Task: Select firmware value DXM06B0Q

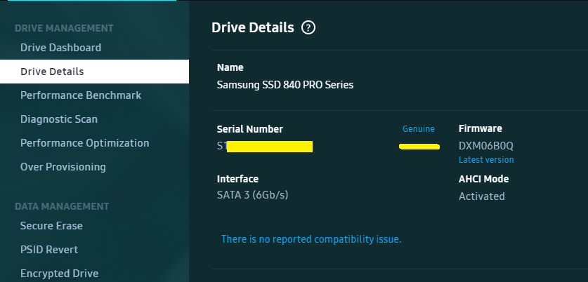Action: point(485,146)
